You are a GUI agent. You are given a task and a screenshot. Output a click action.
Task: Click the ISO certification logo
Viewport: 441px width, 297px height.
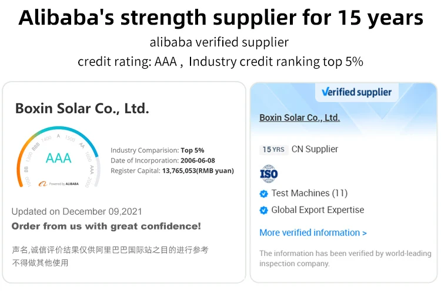click(x=269, y=174)
